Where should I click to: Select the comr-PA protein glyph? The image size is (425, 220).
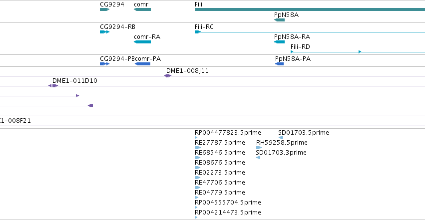(x=142, y=64)
